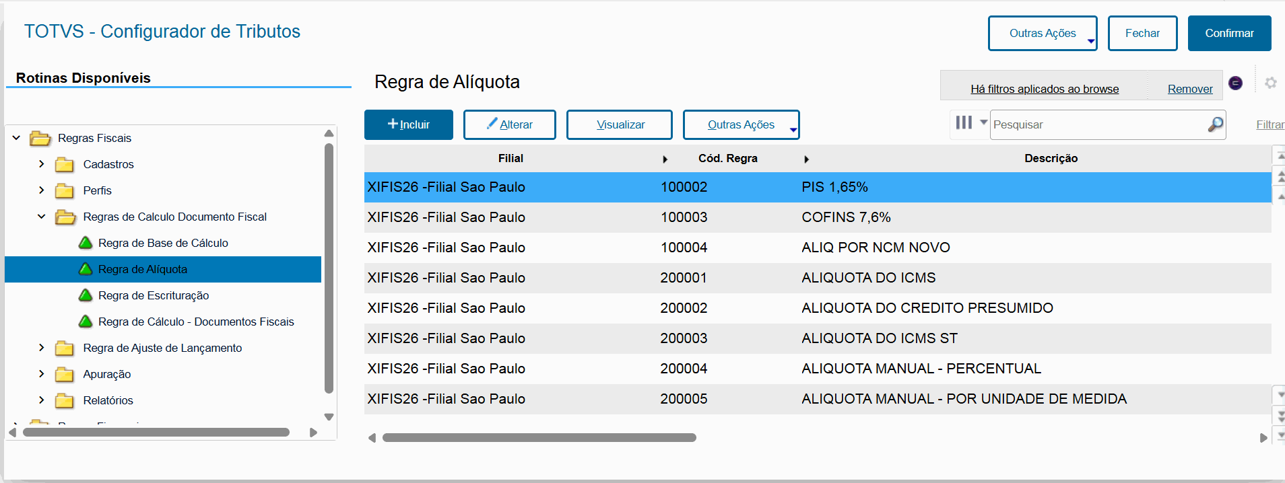Viewport: 1285px width, 483px height.
Task: Click the purple round icon beside Remover
Action: (1235, 83)
